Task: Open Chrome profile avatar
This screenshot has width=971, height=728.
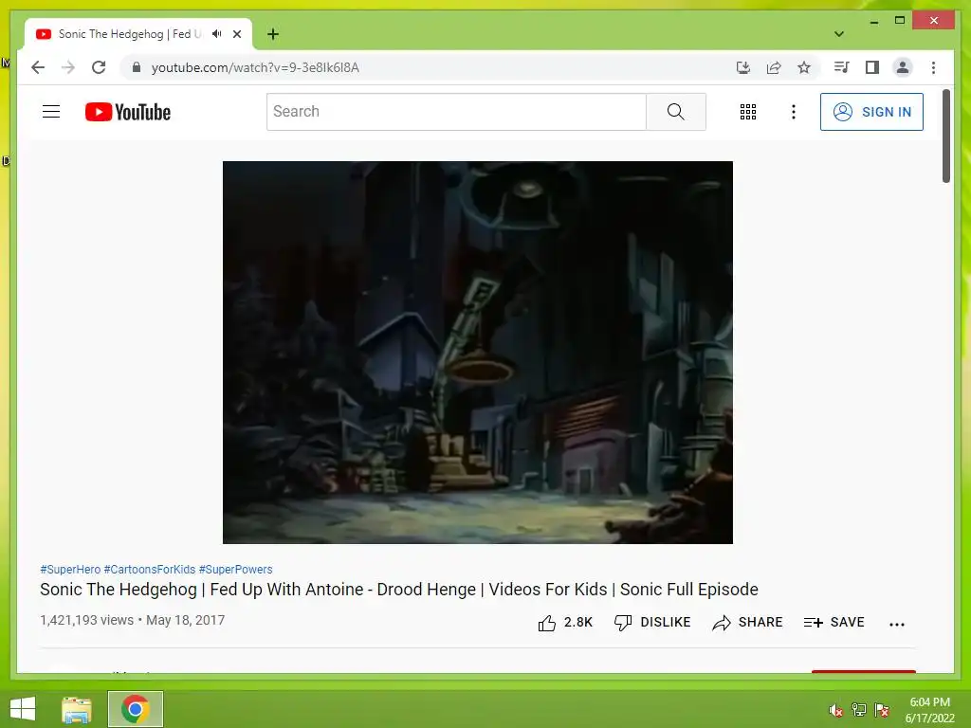Action: tap(903, 67)
